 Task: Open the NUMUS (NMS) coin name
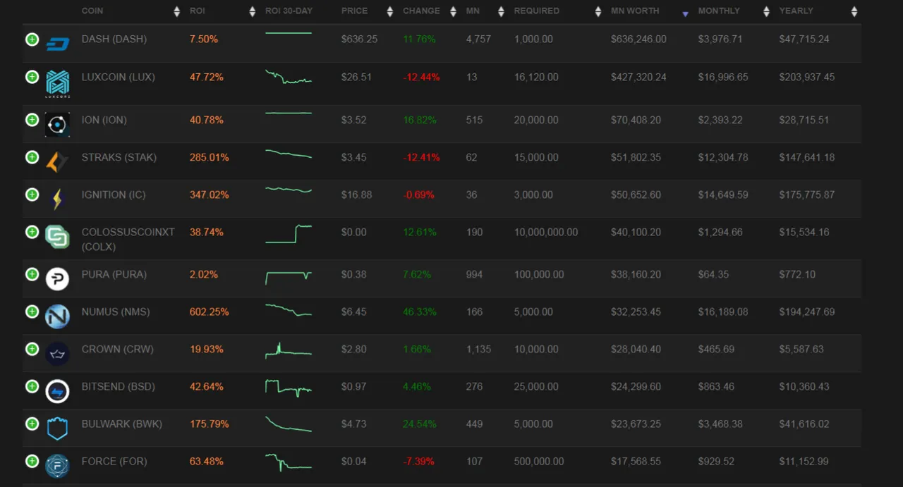tap(116, 312)
